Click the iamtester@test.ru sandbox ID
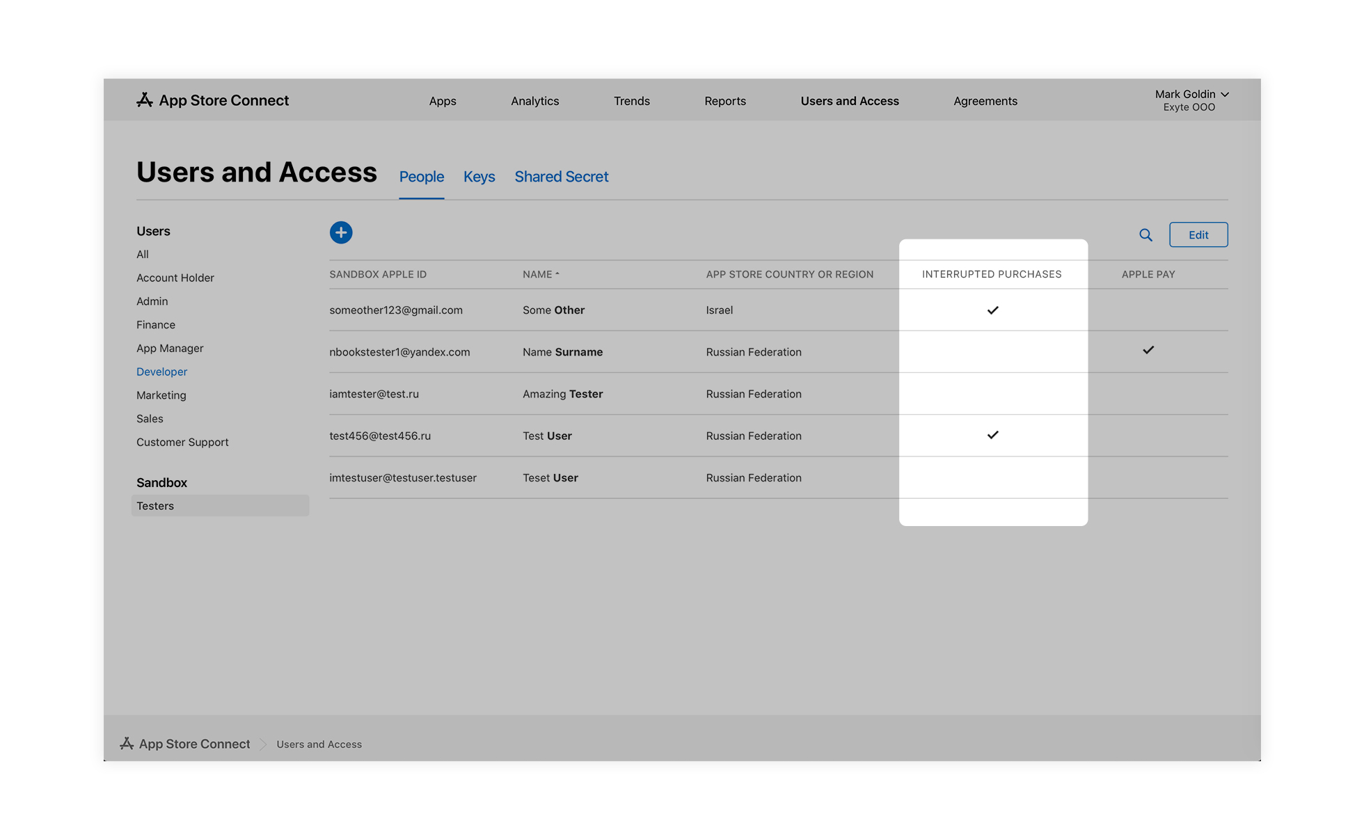This screenshot has height=835, width=1364. pos(374,394)
